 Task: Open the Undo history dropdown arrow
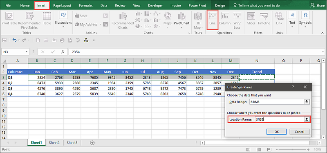pyautogui.click(x=19, y=40)
